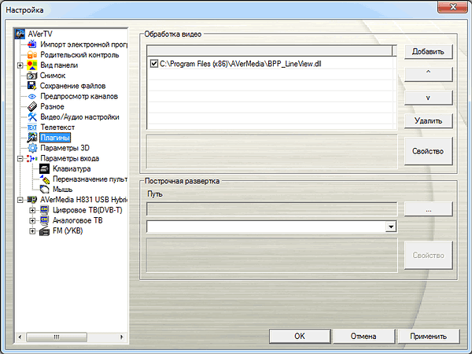The image size is (472, 354).
Task: Move plugin up with ^ button
Action: point(429,74)
